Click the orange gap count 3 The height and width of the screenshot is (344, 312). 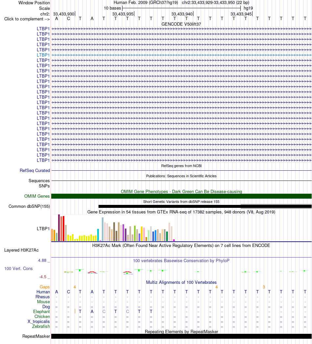[264, 287]
